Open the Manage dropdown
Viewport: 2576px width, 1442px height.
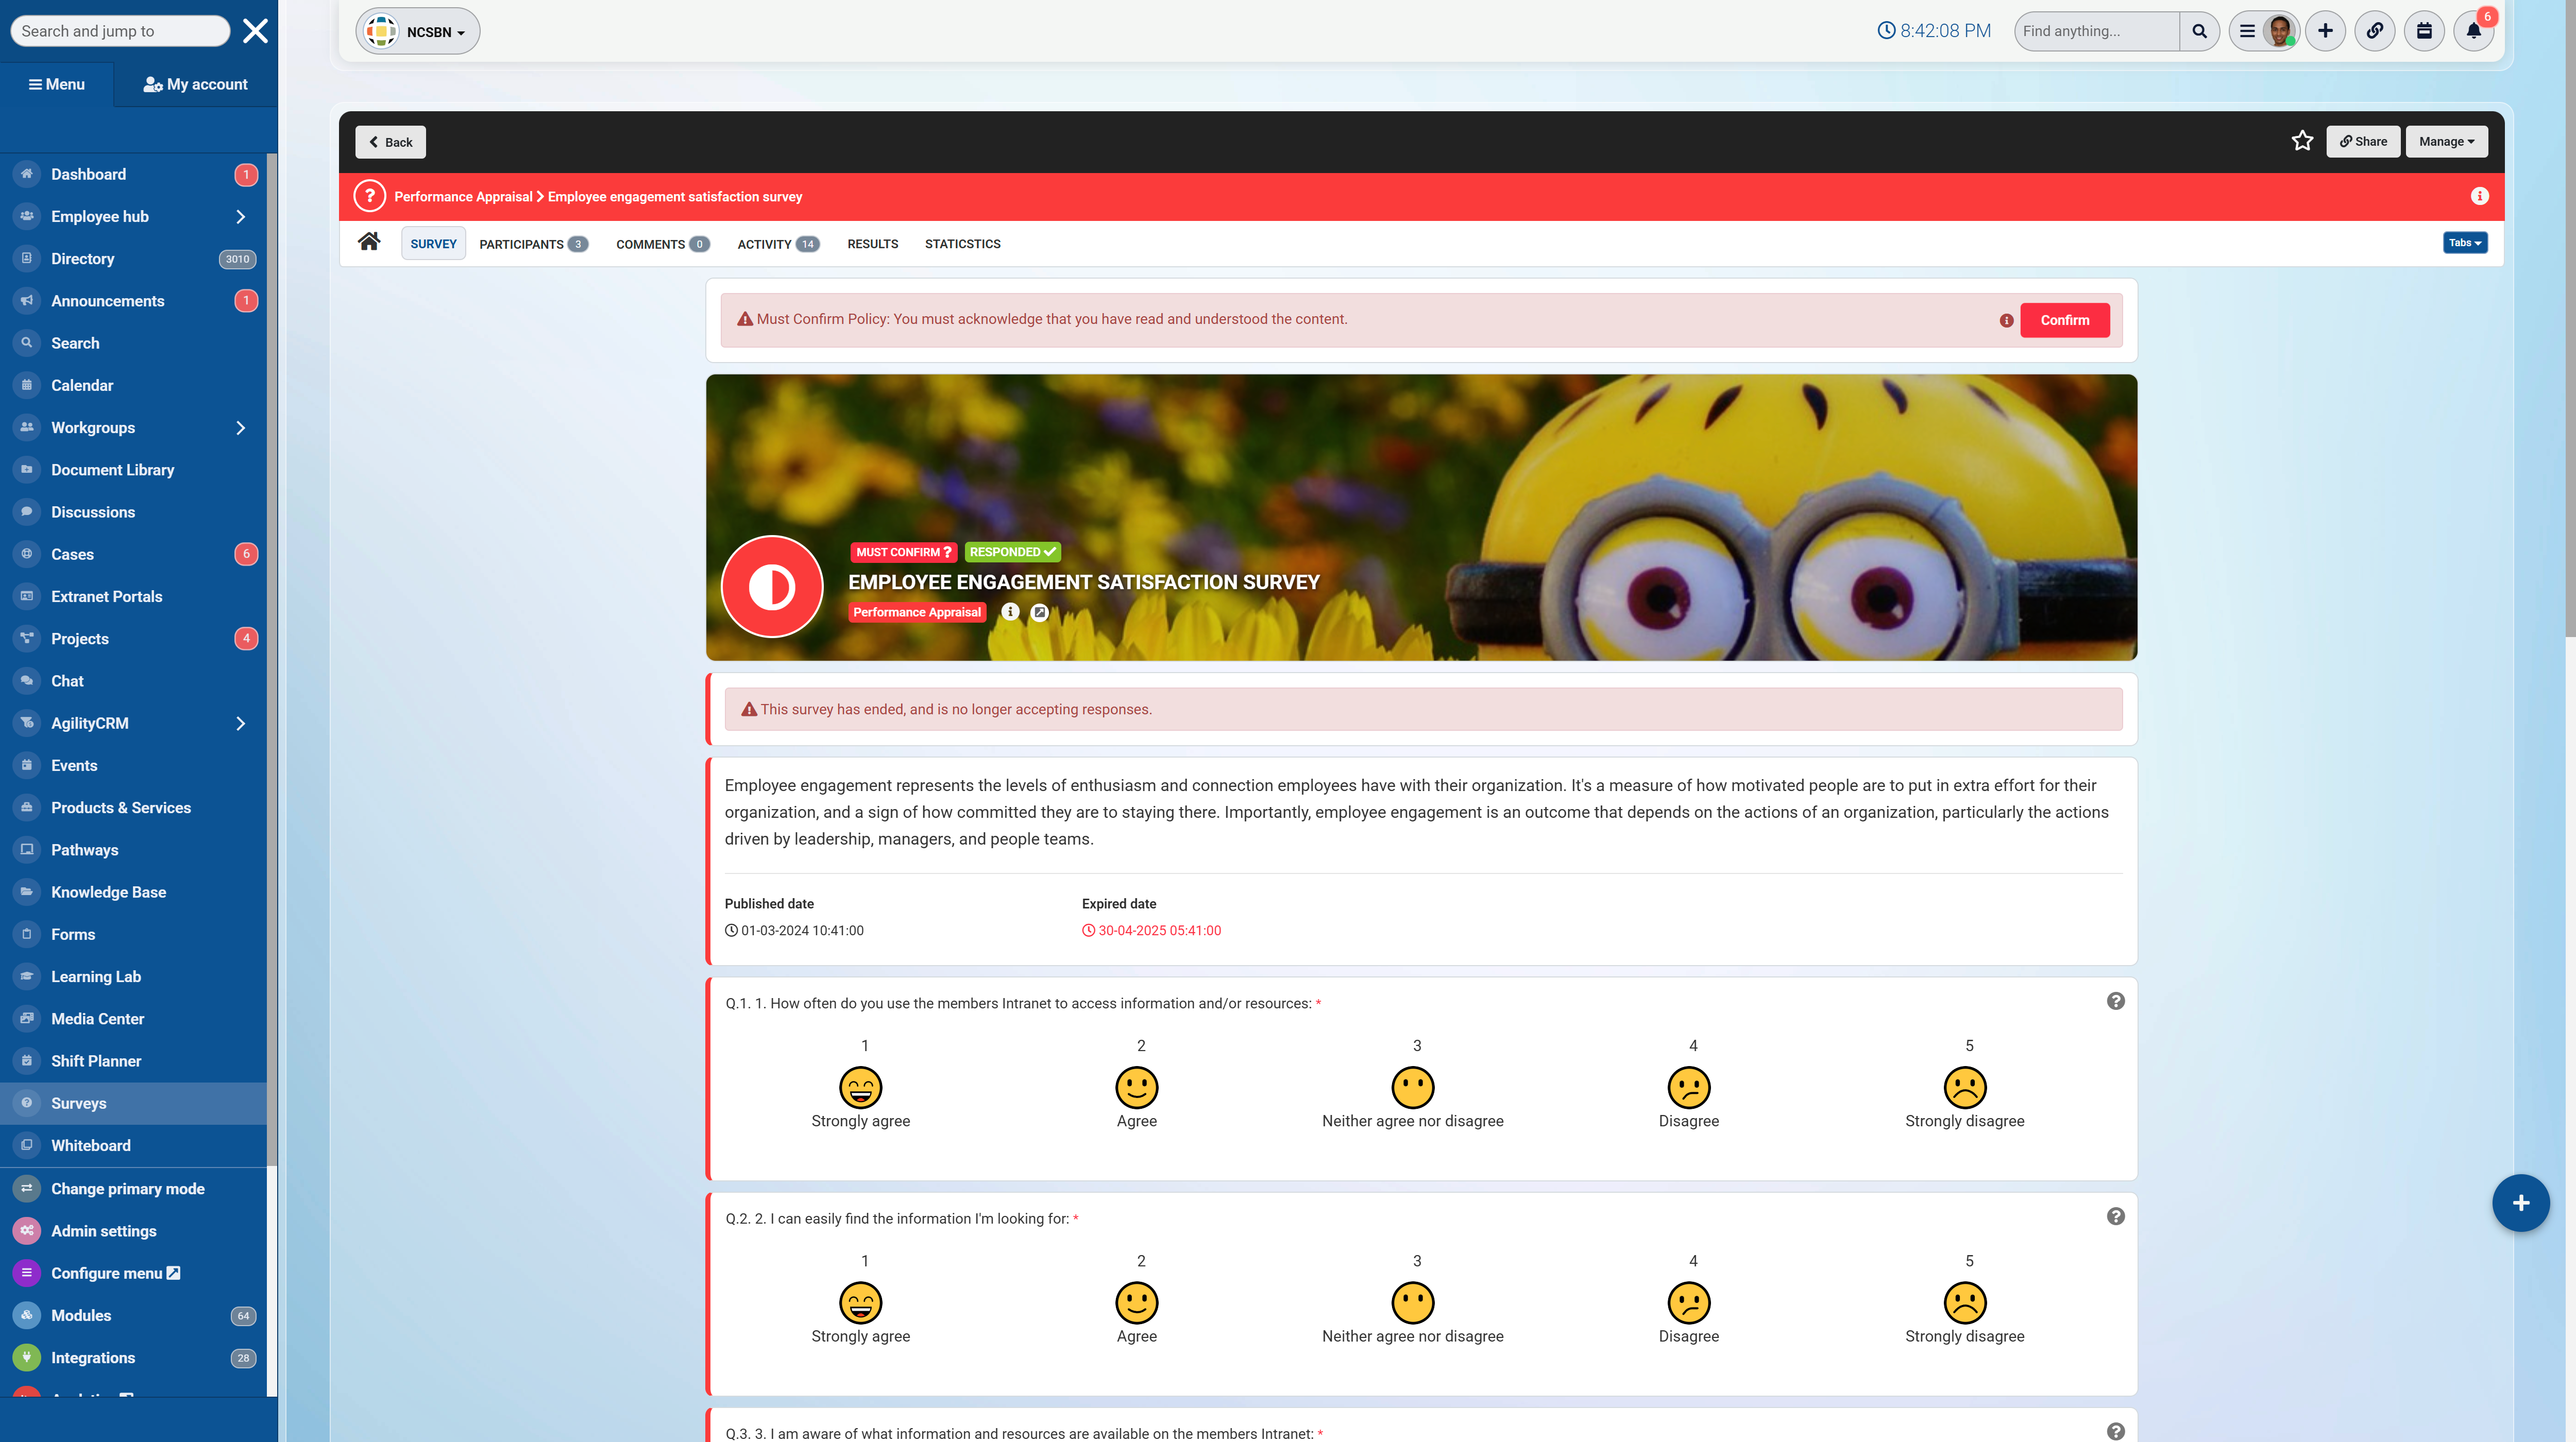[2446, 142]
